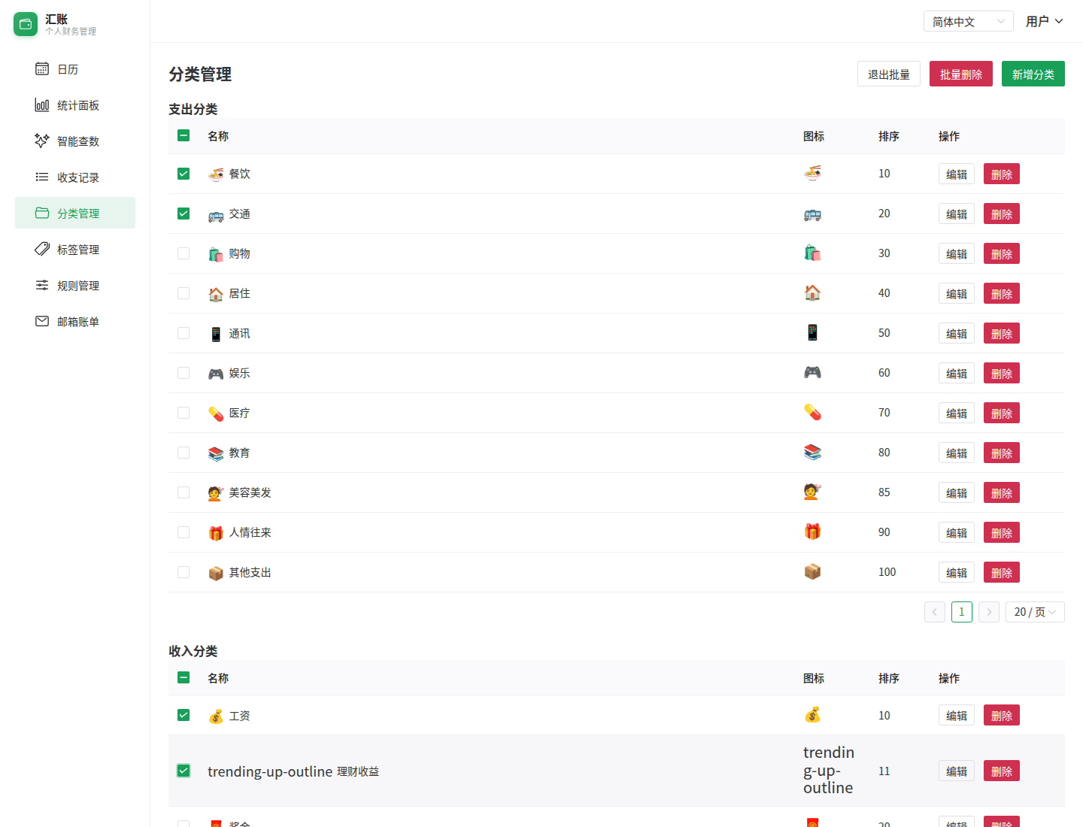Click the 规则管理 sliders icon
Viewport: 1083px width, 827px height.
[x=42, y=286]
